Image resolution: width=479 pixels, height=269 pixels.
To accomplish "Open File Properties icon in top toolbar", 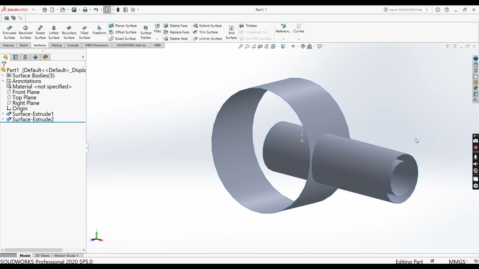I will (x=125, y=10).
